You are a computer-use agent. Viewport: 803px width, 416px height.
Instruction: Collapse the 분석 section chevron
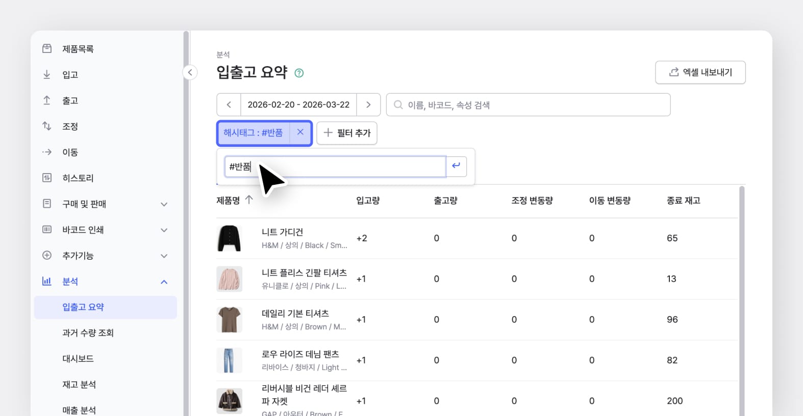(164, 282)
